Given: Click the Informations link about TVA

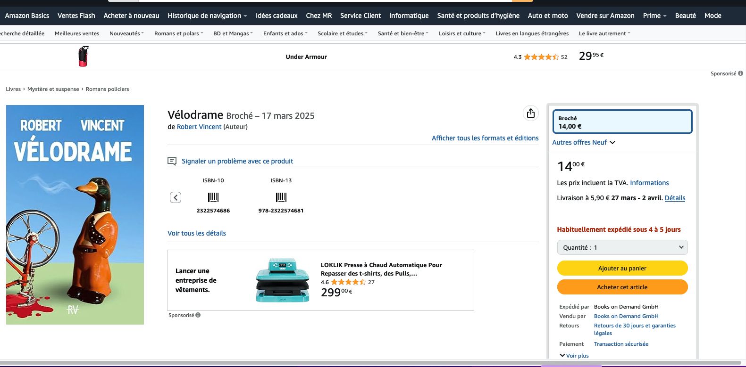Looking at the screenshot, I should (x=649, y=183).
